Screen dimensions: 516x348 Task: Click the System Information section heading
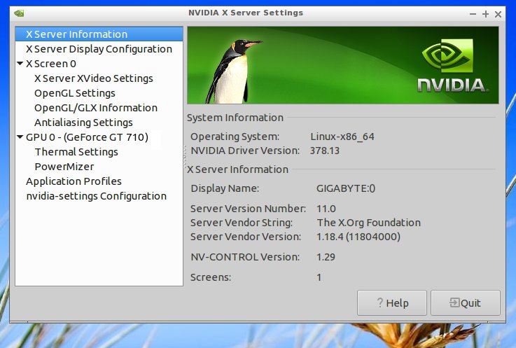coord(235,118)
